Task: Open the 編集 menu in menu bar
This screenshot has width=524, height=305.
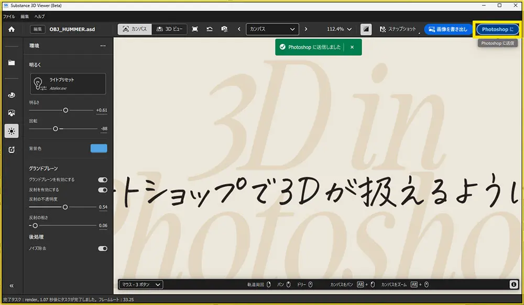Action: pyautogui.click(x=25, y=16)
